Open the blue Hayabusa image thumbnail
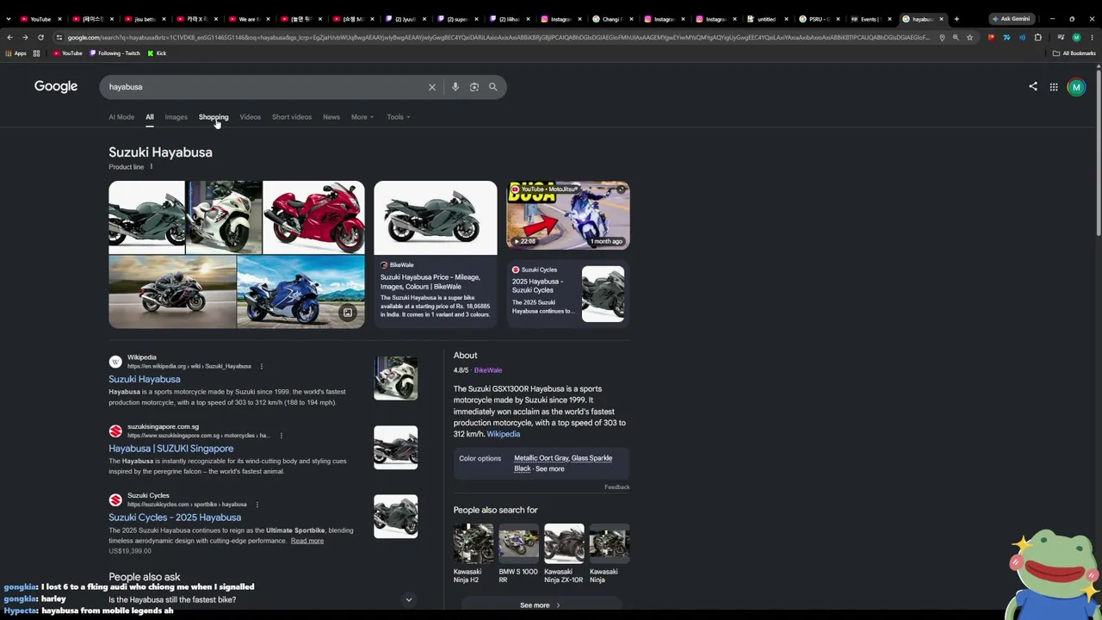The width and height of the screenshot is (1102, 620). (x=300, y=292)
